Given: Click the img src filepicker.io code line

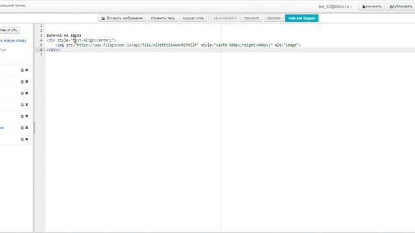Looking at the screenshot, I should tap(178, 45).
